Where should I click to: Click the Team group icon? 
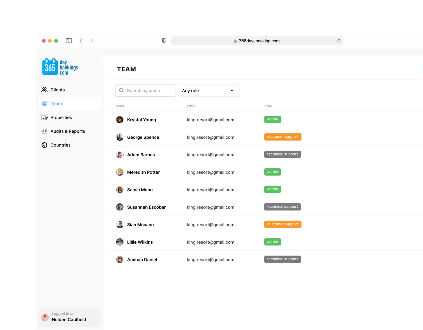(x=44, y=104)
